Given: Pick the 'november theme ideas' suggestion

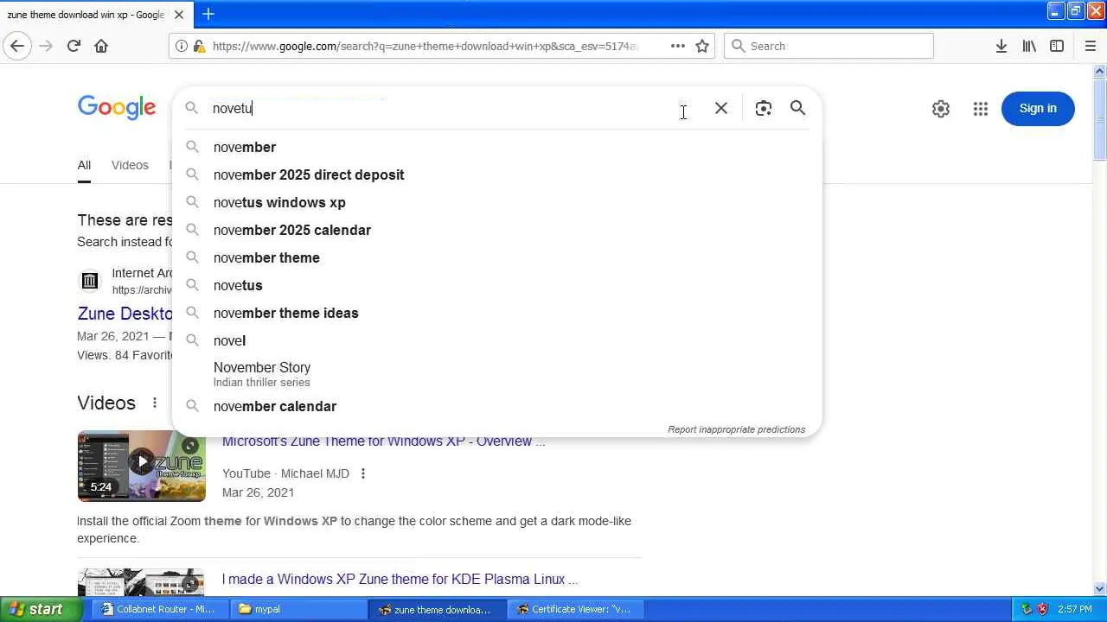Looking at the screenshot, I should pos(497,313).
